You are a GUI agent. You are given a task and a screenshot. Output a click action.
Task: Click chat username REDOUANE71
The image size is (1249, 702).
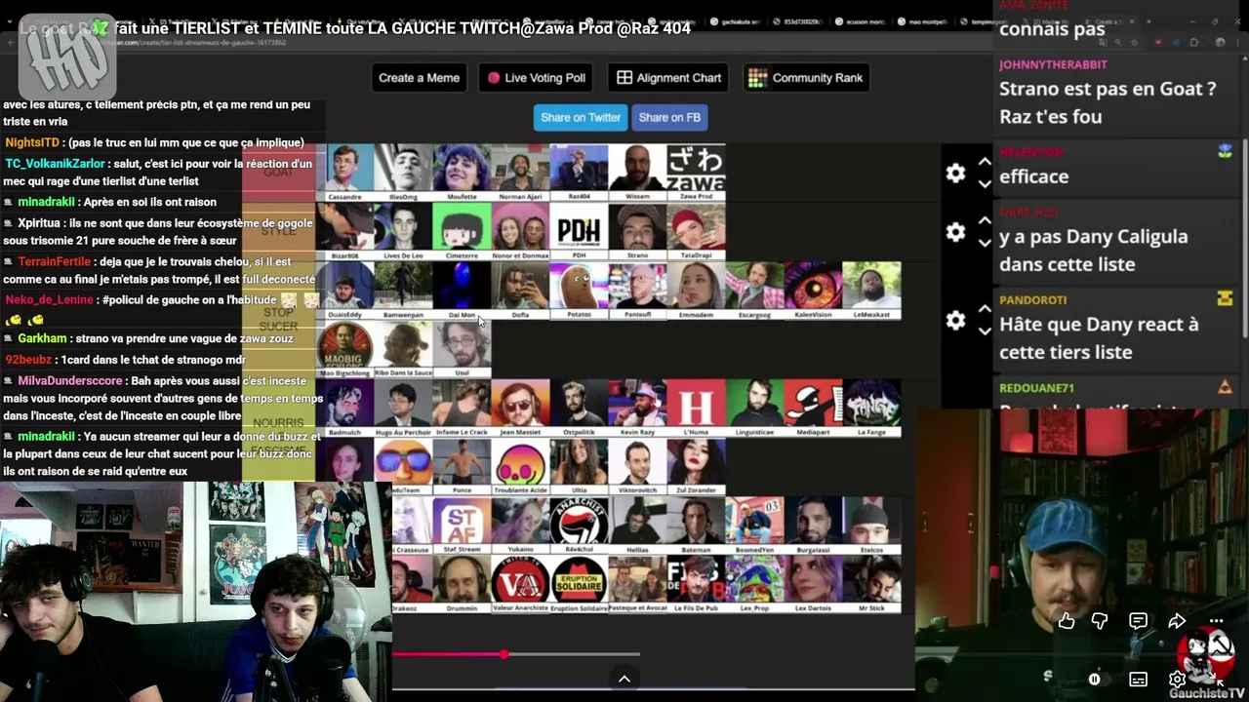1036,388
